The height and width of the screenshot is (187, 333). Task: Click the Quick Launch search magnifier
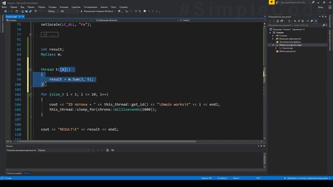313,2
